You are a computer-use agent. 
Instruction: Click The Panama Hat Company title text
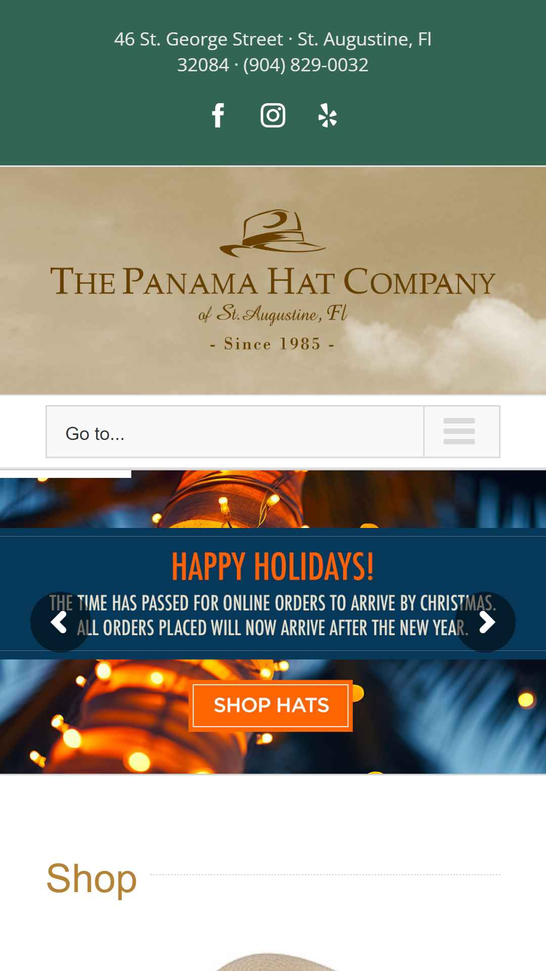[x=273, y=281]
